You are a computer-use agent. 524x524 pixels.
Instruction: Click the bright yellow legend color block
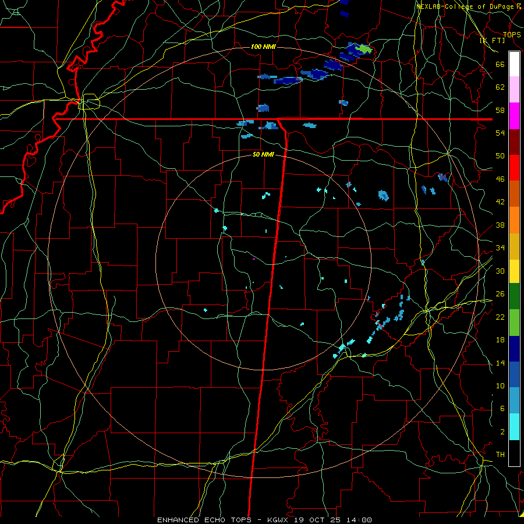(514, 271)
